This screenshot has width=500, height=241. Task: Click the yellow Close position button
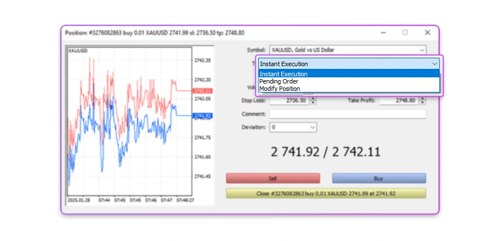click(x=326, y=193)
